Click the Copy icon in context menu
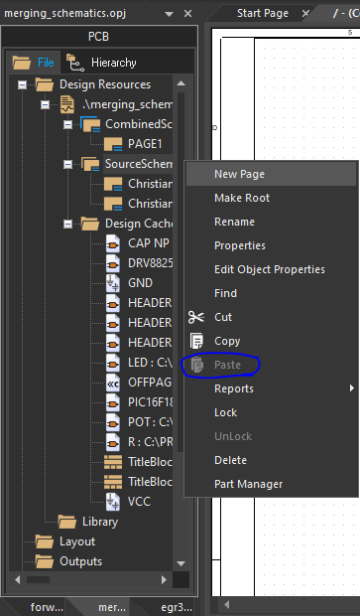This screenshot has width=360, height=616. pos(196,341)
